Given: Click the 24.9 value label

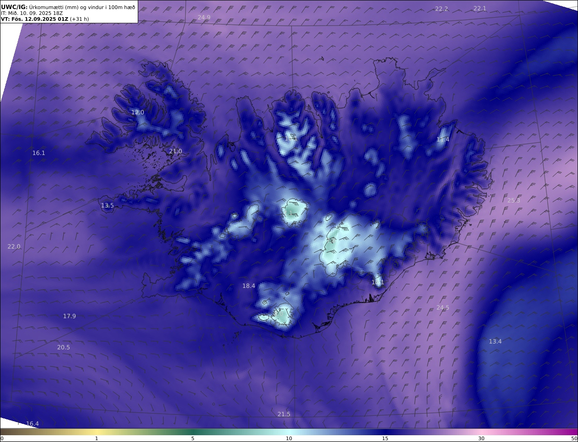Looking at the screenshot, I should 204,17.
